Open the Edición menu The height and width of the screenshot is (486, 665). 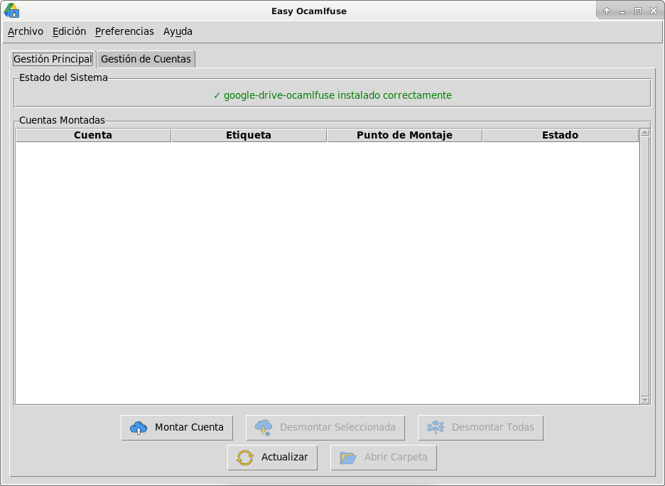[69, 31]
